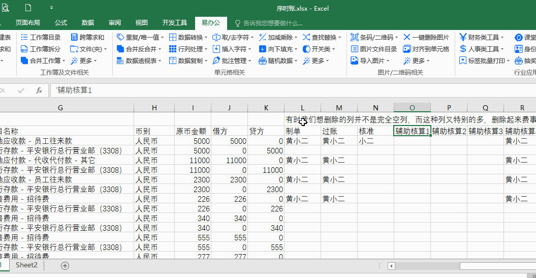536x278 pixels.
Task: Open 取/去字符 tool
Action: [x=233, y=37]
